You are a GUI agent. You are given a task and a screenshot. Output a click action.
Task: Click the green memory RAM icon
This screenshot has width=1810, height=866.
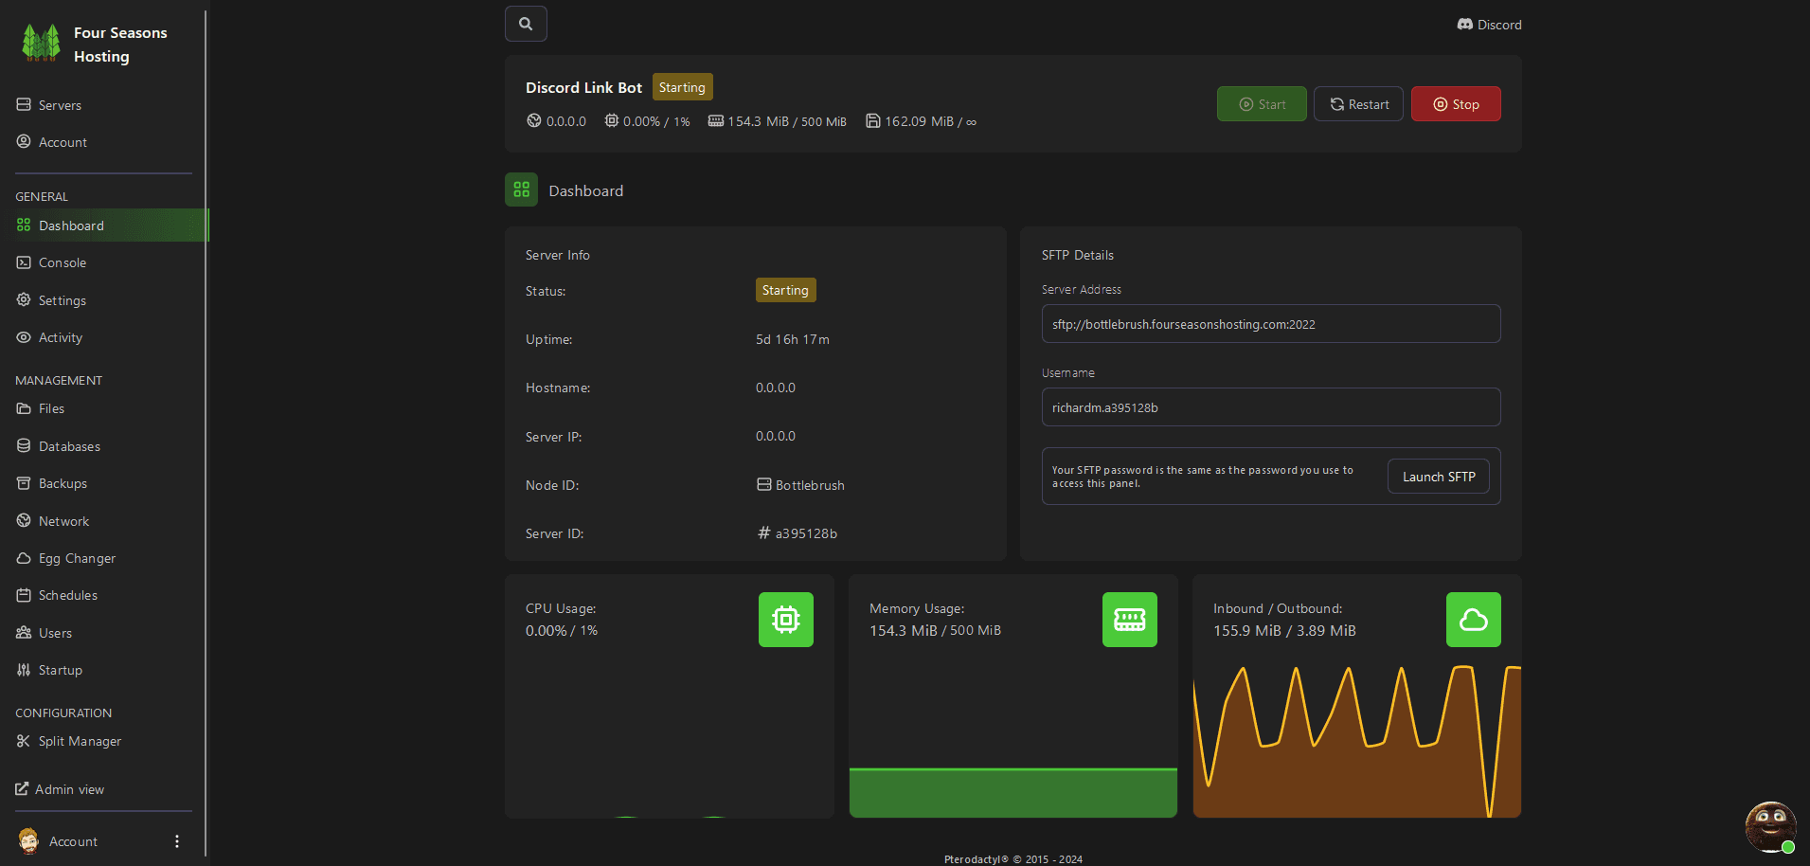pos(1130,620)
